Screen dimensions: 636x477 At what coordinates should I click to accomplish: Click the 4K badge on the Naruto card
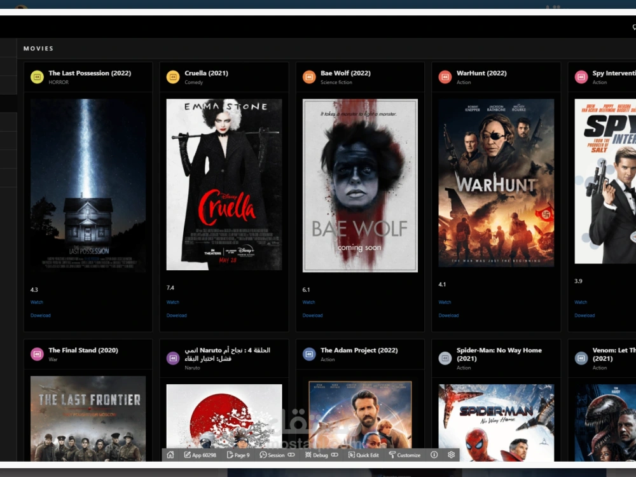173,358
